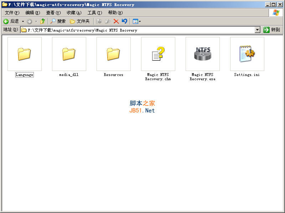Open the Views dropdown button

(x=137, y=21)
